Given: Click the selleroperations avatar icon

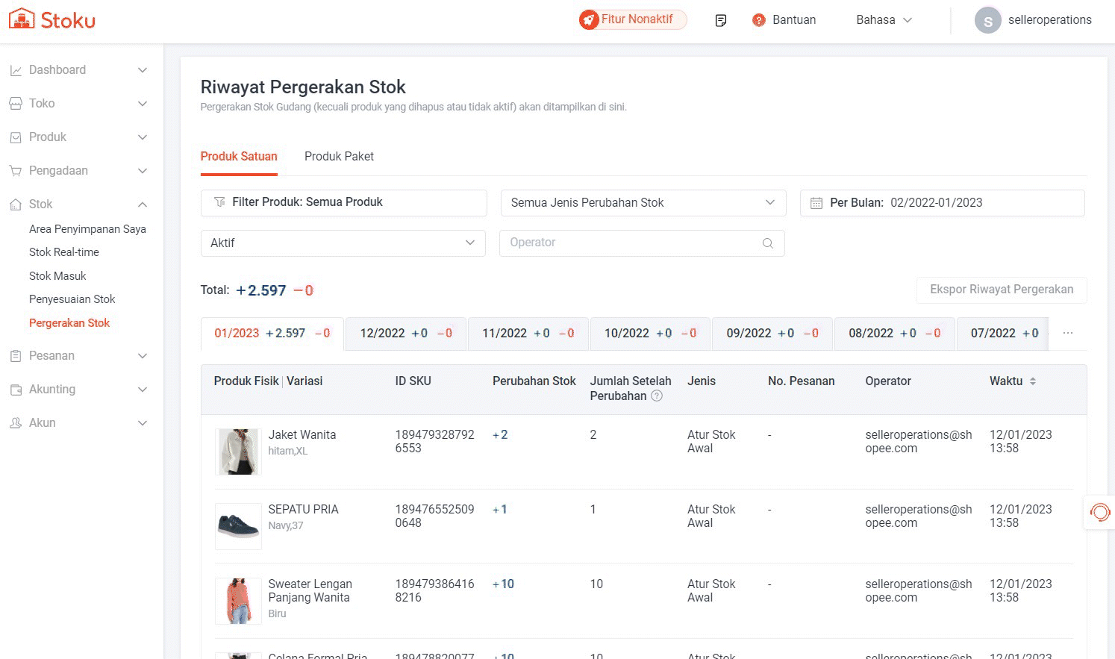Looking at the screenshot, I should [987, 20].
